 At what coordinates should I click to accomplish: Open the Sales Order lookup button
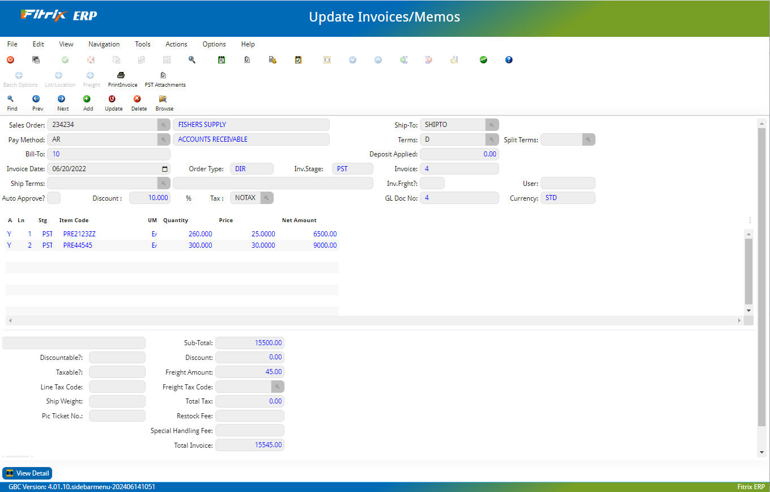pos(163,125)
